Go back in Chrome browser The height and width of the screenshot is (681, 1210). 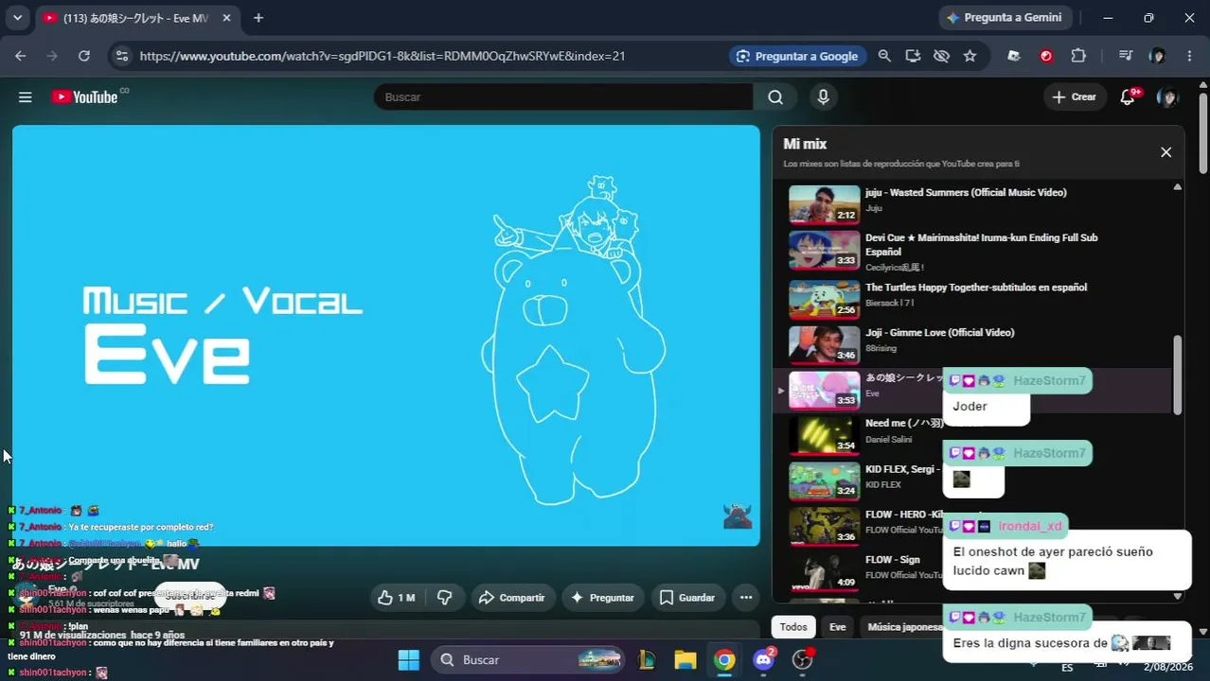21,56
